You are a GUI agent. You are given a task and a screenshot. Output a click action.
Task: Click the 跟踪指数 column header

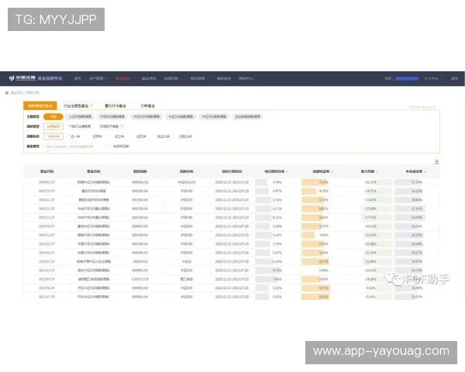point(140,171)
